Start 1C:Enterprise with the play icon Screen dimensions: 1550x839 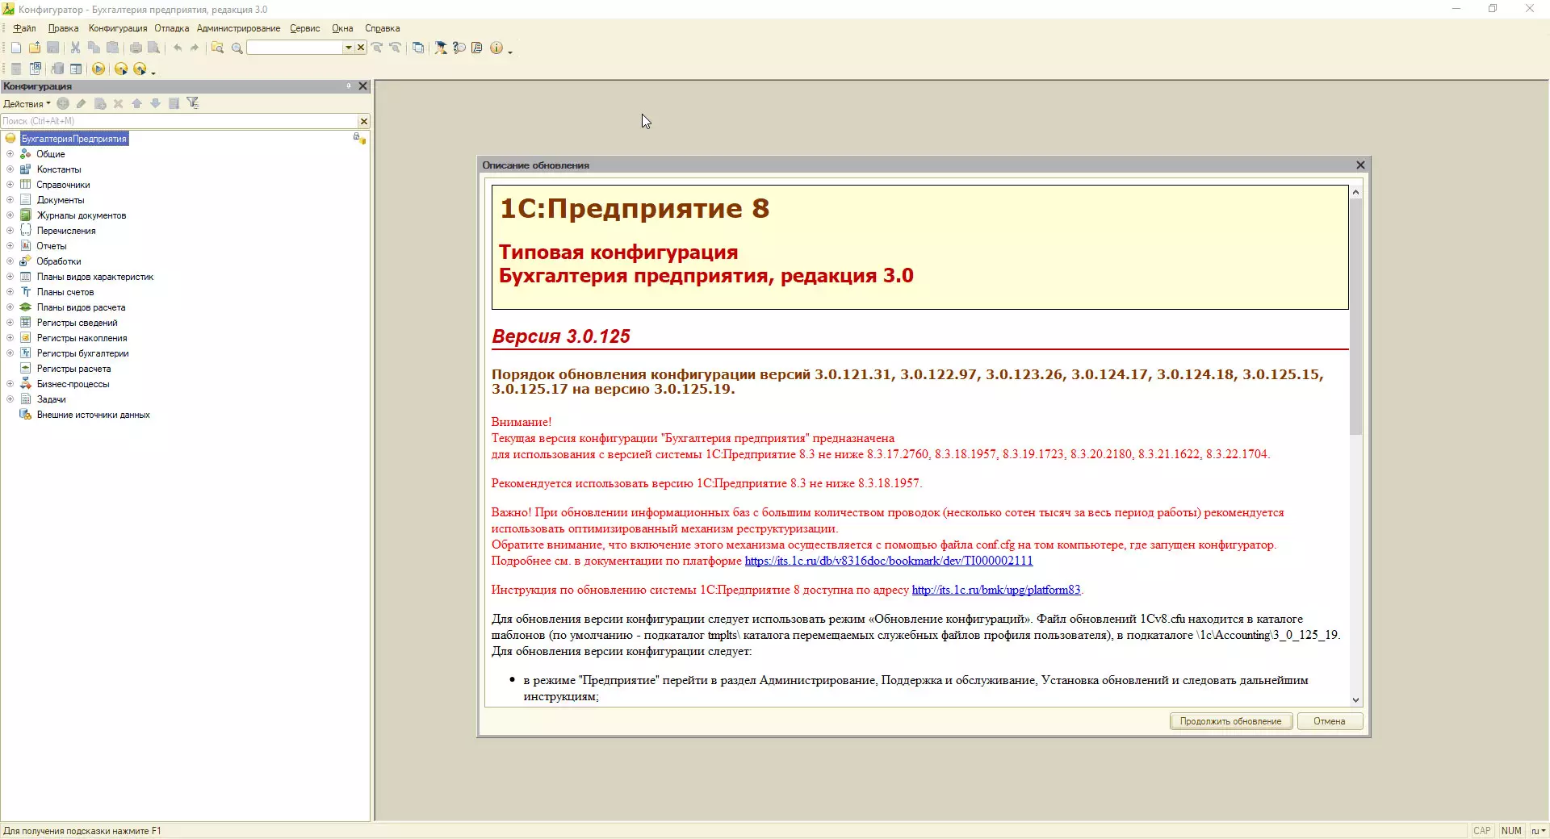click(x=98, y=69)
